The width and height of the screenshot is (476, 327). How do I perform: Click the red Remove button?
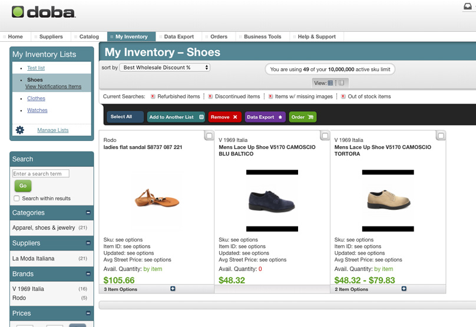[x=224, y=117]
